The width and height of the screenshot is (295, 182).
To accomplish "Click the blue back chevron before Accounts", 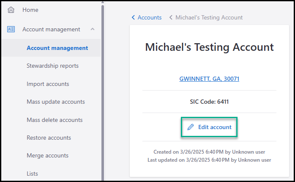I will coord(133,17).
